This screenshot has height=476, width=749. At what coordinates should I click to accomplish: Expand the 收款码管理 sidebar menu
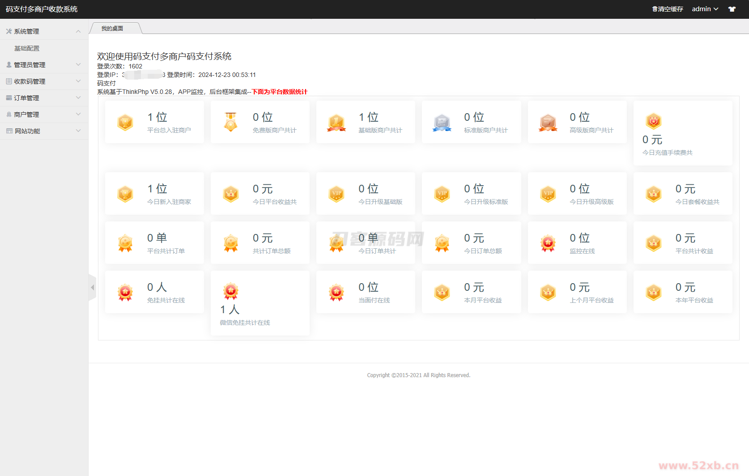44,81
